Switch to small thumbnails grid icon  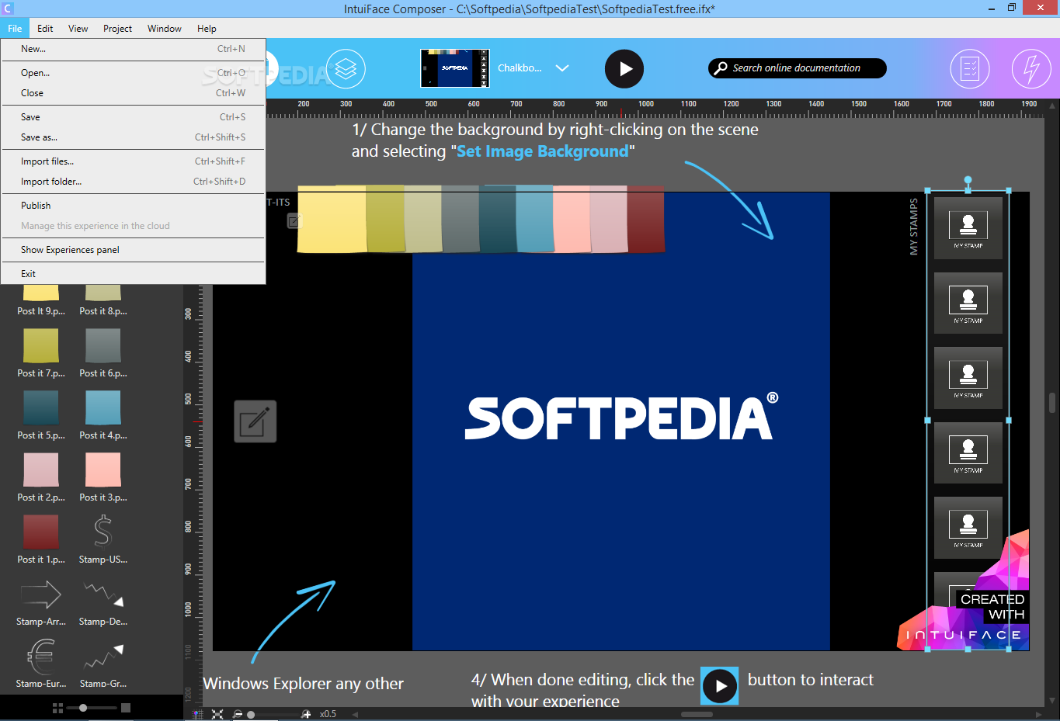(x=57, y=708)
